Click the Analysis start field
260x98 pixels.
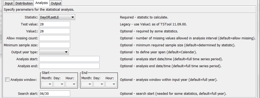click(x=69, y=59)
